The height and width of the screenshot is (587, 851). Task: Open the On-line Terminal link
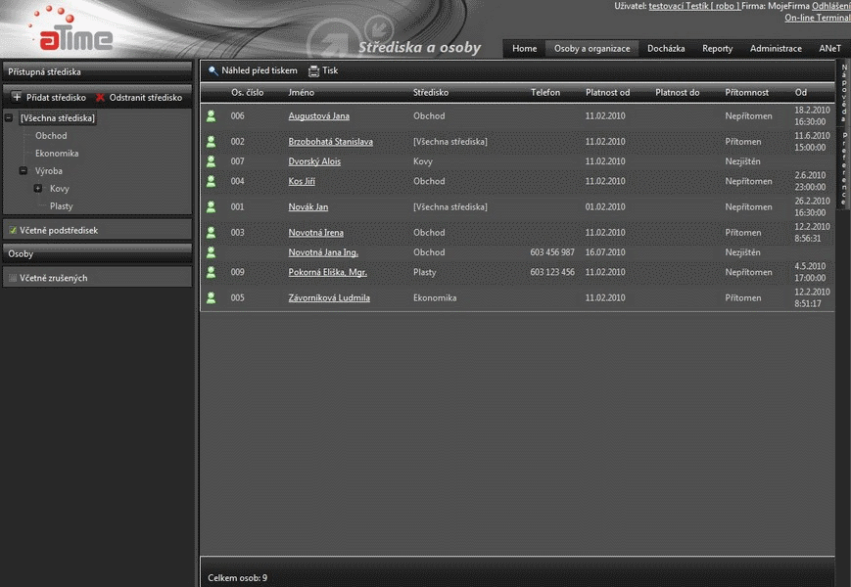[818, 18]
